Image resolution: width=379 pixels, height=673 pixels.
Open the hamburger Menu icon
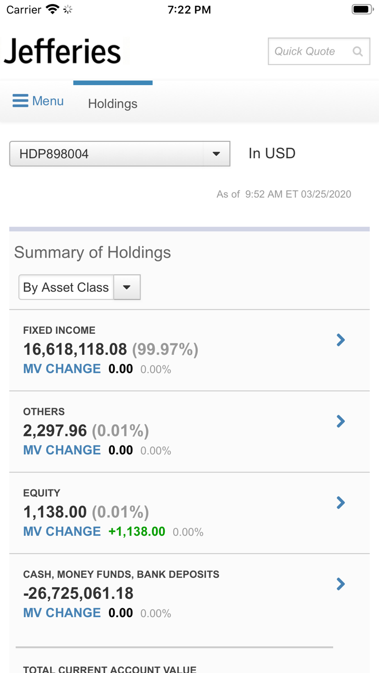21,101
